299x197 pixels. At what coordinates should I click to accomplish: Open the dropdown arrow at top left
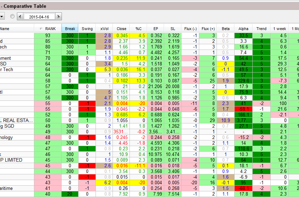[x=2, y=17]
